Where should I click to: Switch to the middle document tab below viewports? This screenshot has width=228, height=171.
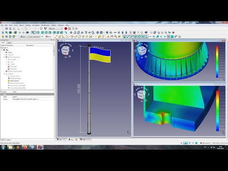pos(73,140)
